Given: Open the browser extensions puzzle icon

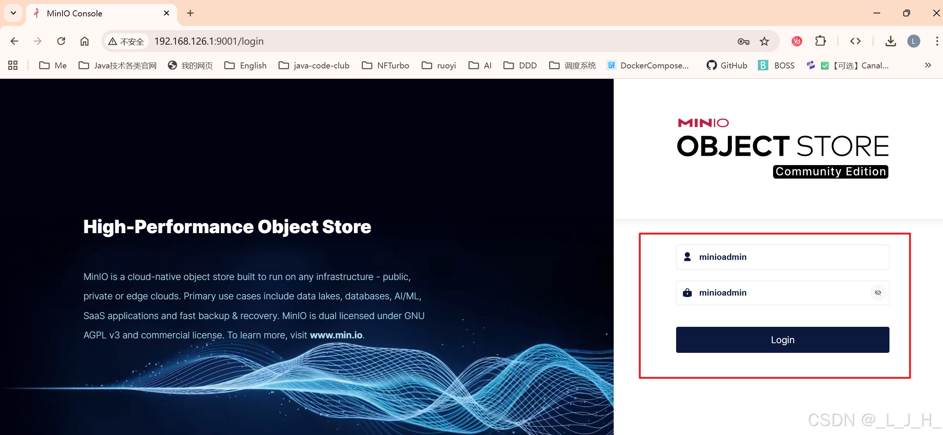Looking at the screenshot, I should point(820,41).
